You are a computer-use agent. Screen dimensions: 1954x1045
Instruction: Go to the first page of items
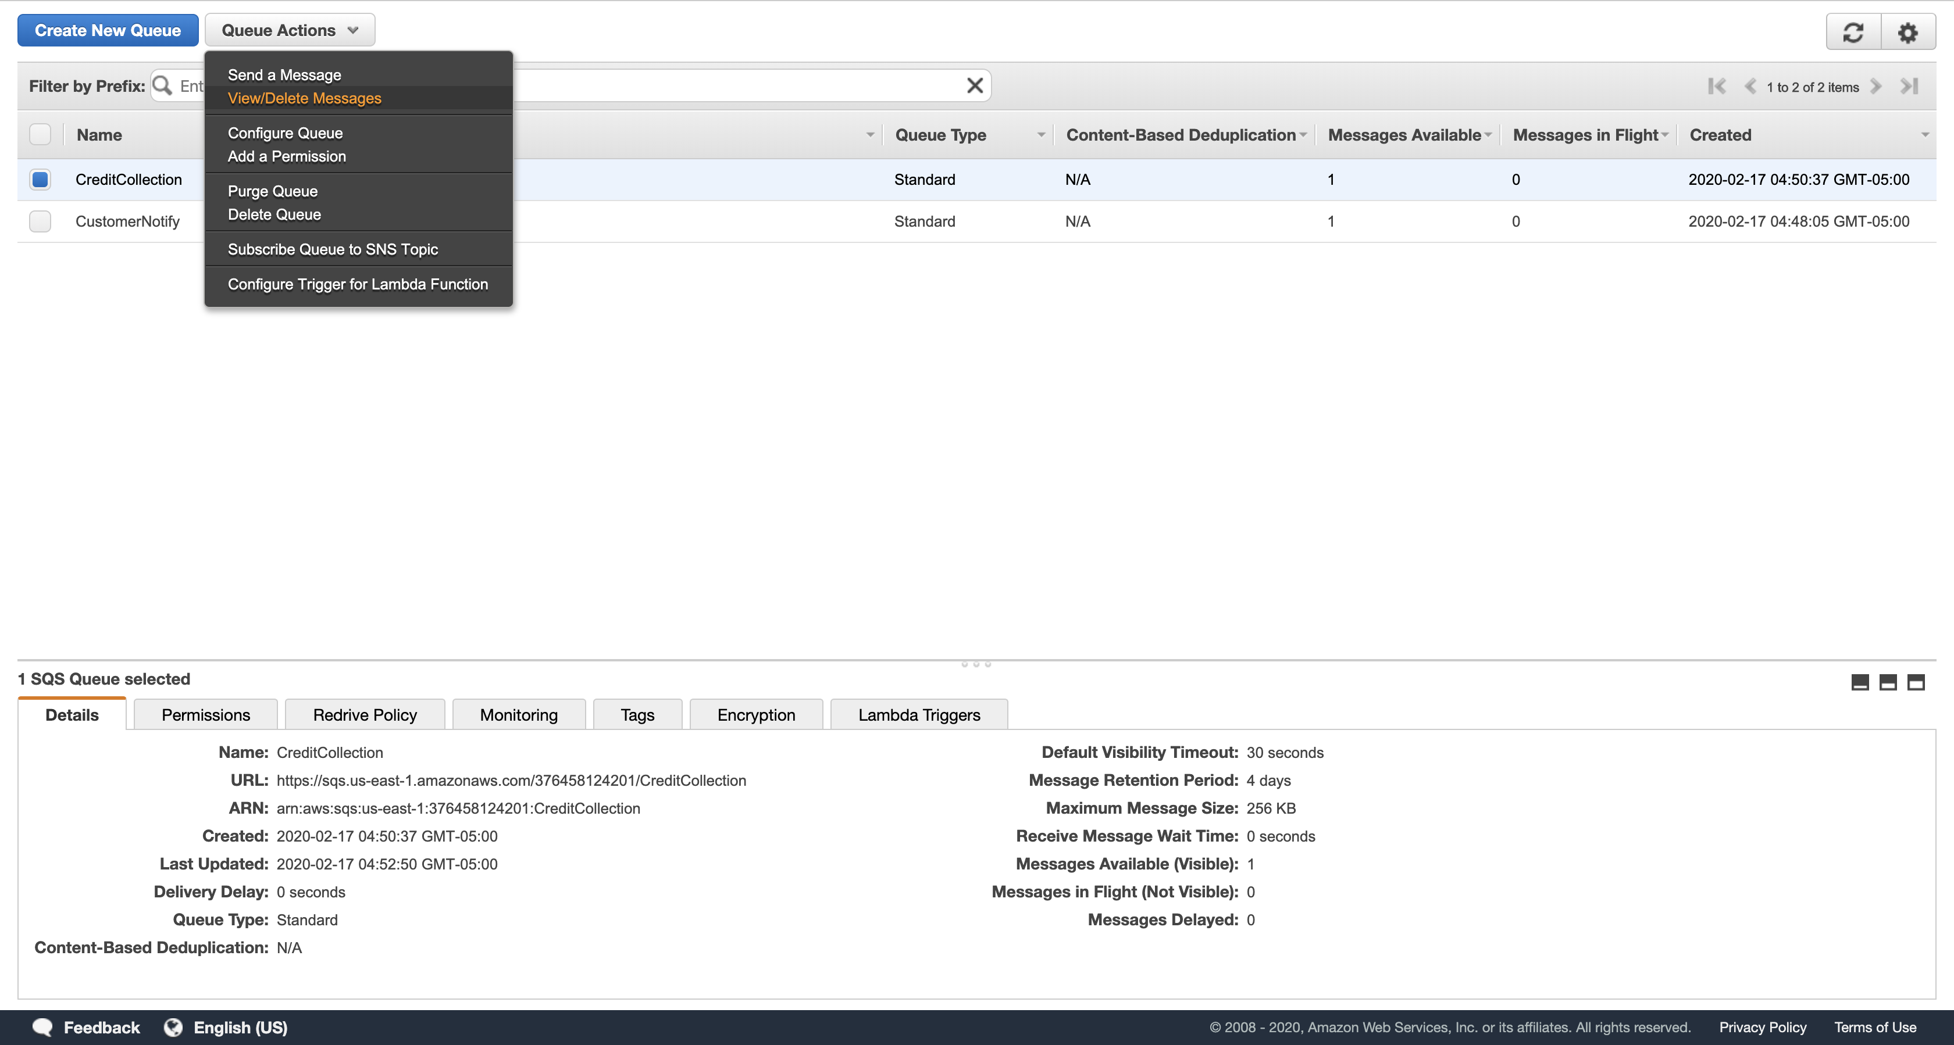(x=1717, y=87)
